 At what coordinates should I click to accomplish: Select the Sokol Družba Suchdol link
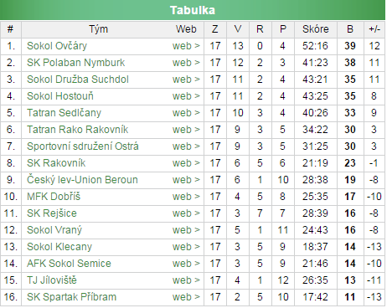coord(78,80)
